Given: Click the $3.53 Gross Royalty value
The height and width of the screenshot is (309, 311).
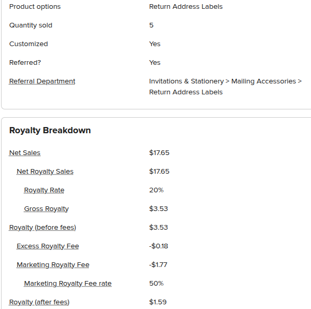Looking at the screenshot, I should 159,209.
